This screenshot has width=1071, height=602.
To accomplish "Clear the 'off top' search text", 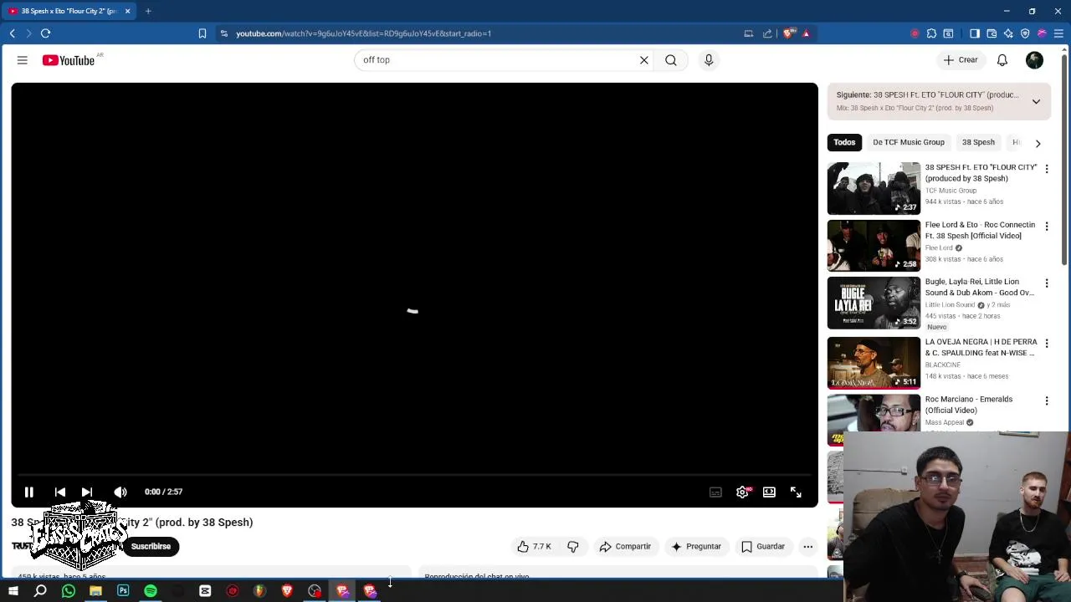I will 644,60.
